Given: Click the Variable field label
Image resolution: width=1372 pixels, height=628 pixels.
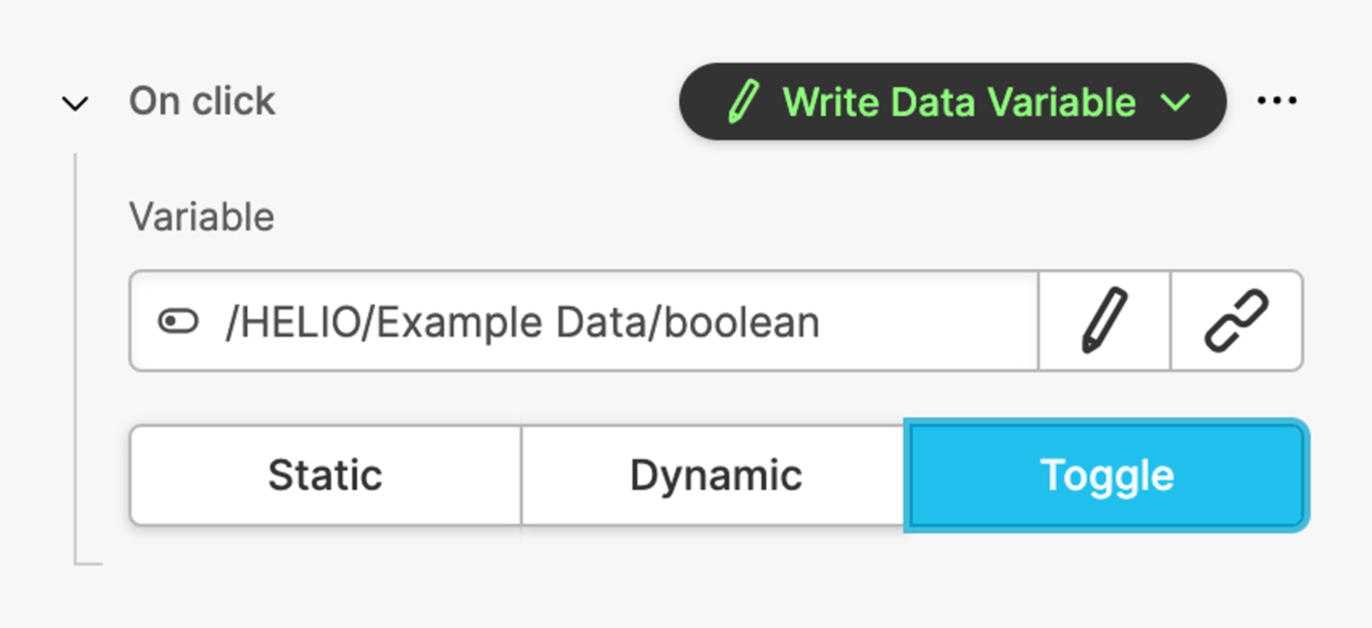Looking at the screenshot, I should pyautogui.click(x=201, y=217).
